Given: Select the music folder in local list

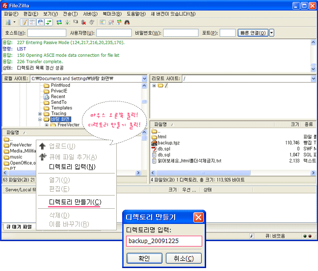Looking at the screenshot, I should (16, 157).
